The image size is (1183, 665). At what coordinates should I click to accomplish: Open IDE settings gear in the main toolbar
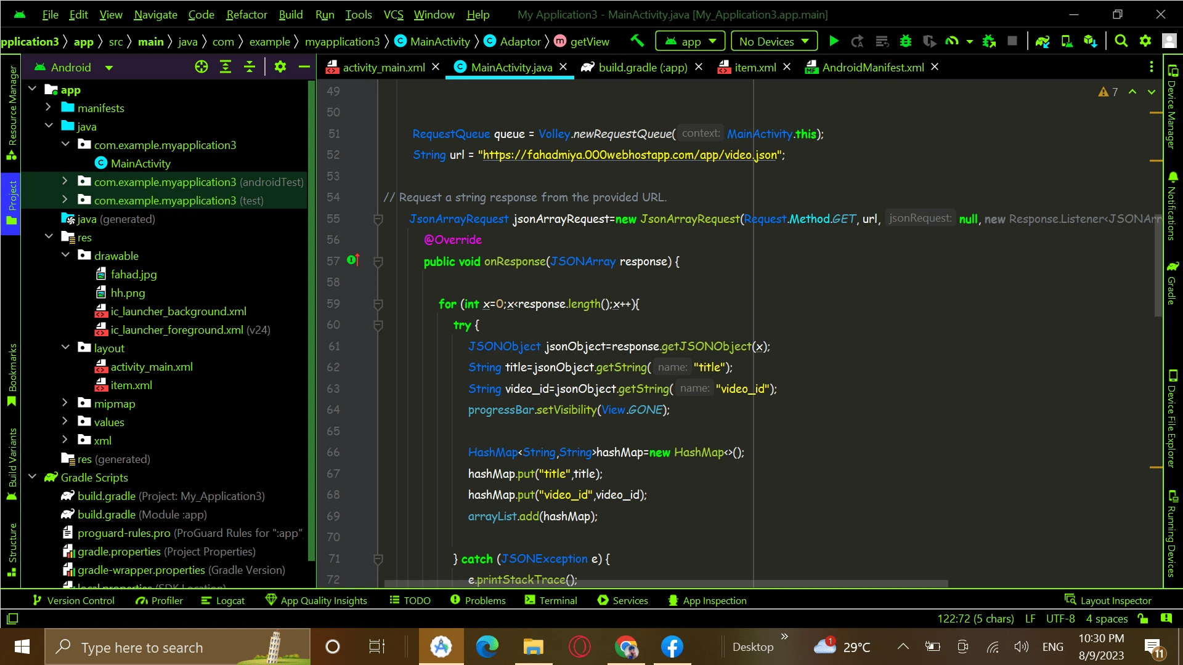(x=1145, y=41)
